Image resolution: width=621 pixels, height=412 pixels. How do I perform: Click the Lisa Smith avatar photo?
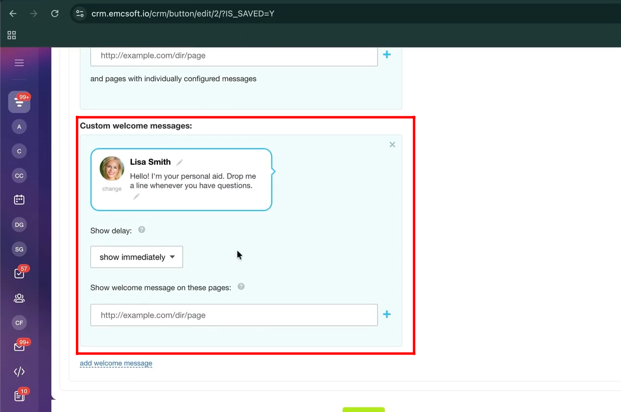pyautogui.click(x=112, y=168)
